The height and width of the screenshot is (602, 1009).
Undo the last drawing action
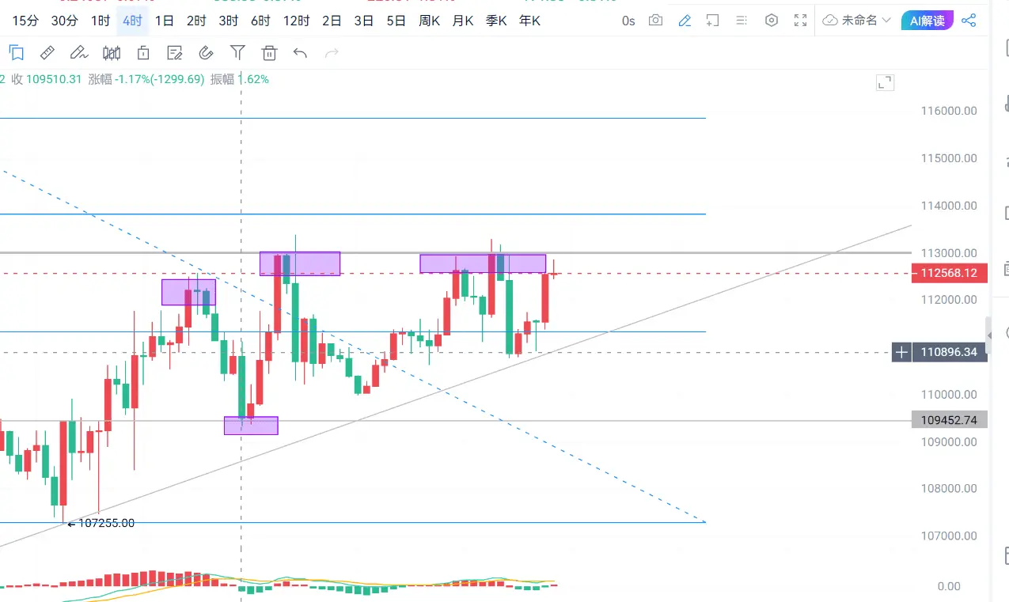(x=300, y=53)
